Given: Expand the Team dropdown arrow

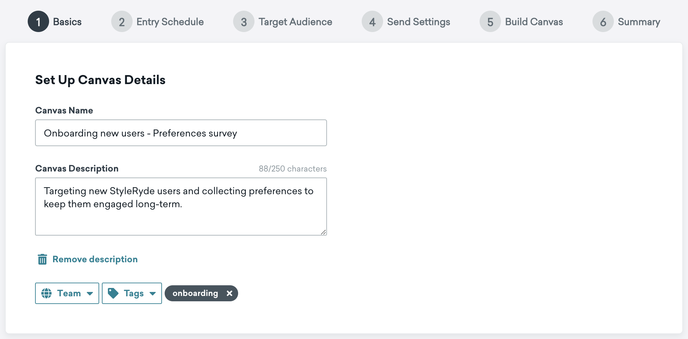Looking at the screenshot, I should [x=90, y=294].
